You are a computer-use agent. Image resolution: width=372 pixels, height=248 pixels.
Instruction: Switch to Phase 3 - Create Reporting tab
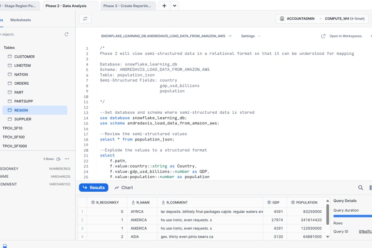(x=127, y=6)
